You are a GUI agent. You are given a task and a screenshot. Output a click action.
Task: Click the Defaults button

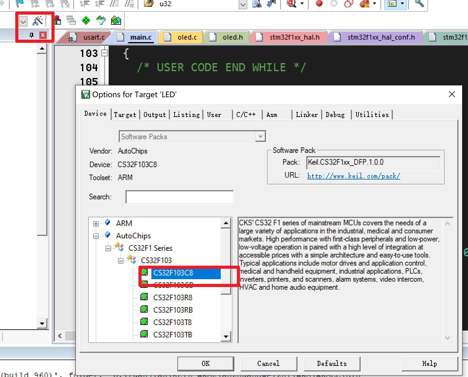pyautogui.click(x=332, y=363)
